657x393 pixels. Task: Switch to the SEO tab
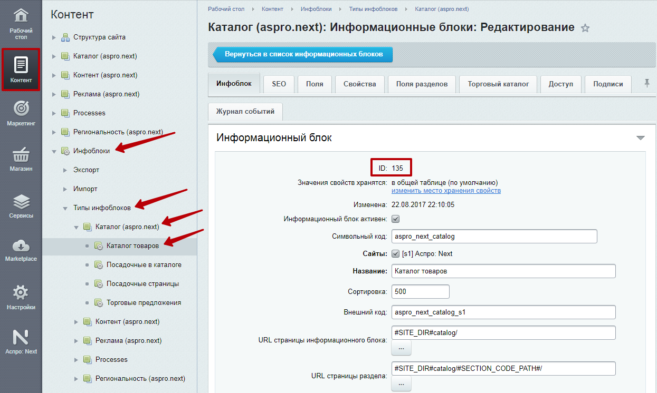point(279,84)
